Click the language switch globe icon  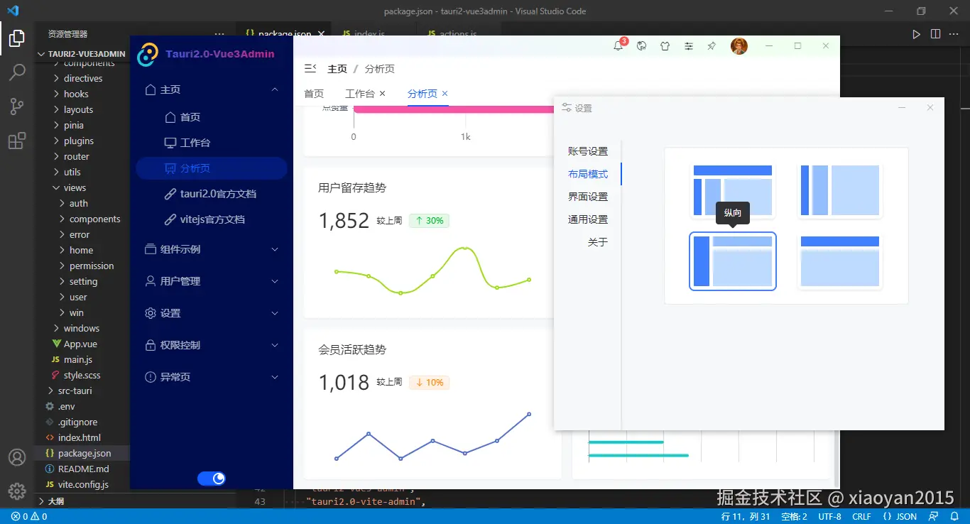point(641,45)
